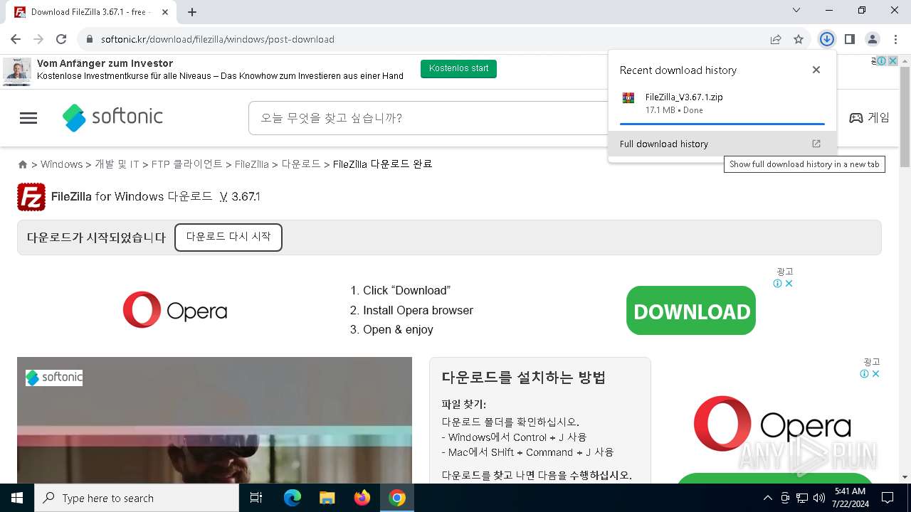The image size is (911, 512).
Task: Open the FileZilla_V3.67.1.zip download entry
Action: (x=722, y=103)
